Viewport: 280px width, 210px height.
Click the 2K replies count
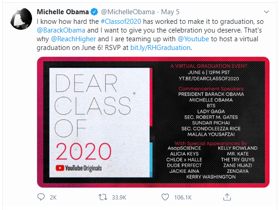point(53,198)
